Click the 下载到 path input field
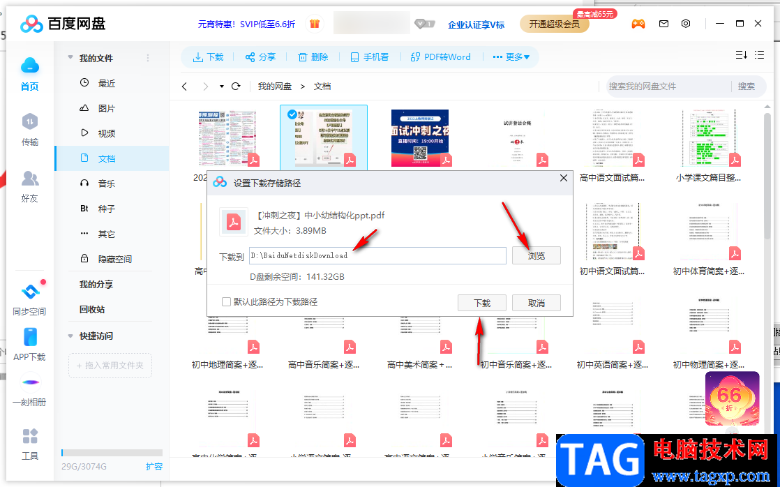Image resolution: width=780 pixels, height=487 pixels. [x=377, y=255]
